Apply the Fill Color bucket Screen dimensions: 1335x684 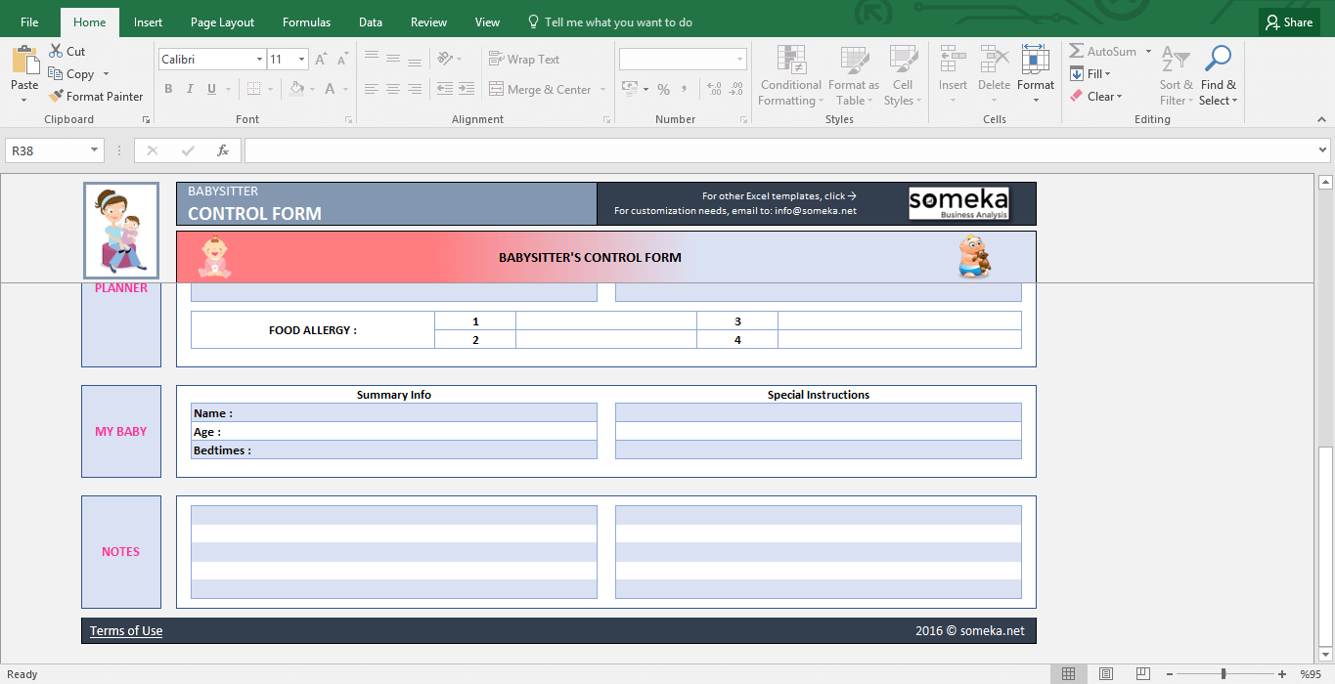[x=297, y=89]
